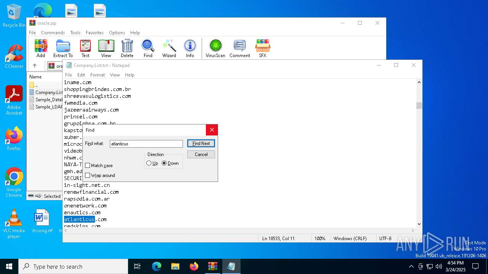Click line jazeeraairways.com in Notepad

91,110
